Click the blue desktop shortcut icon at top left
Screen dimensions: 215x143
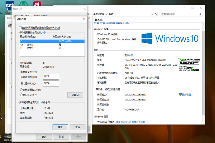[x=10, y=5]
